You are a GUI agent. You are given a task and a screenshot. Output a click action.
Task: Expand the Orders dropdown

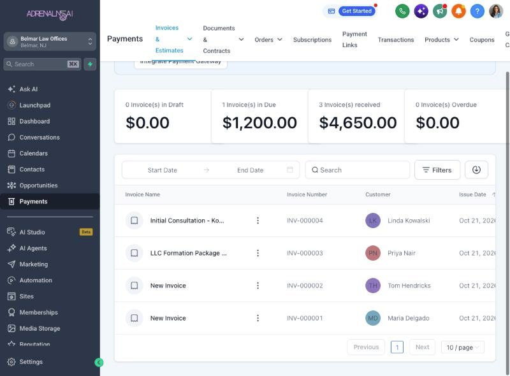[268, 40]
